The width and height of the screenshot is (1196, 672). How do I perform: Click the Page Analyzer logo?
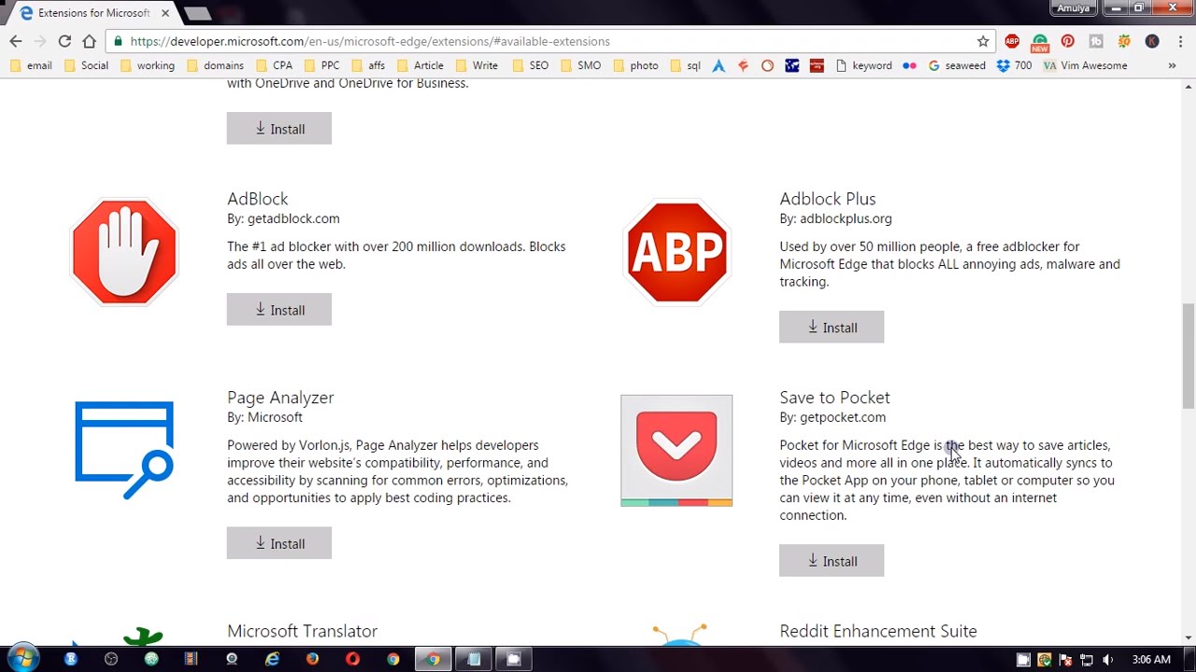(x=124, y=450)
